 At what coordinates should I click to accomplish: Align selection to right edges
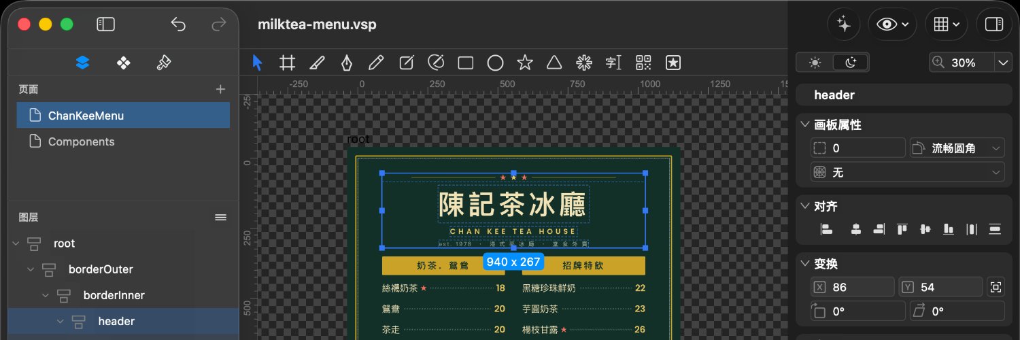pyautogui.click(x=879, y=229)
